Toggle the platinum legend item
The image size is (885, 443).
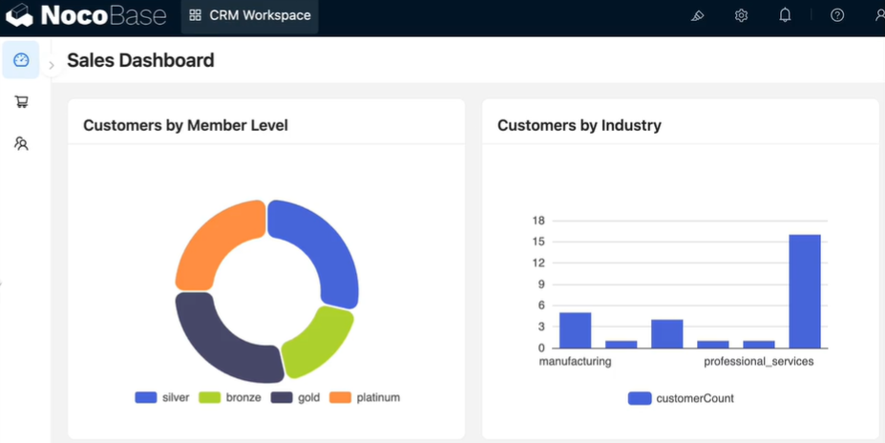[x=365, y=397]
